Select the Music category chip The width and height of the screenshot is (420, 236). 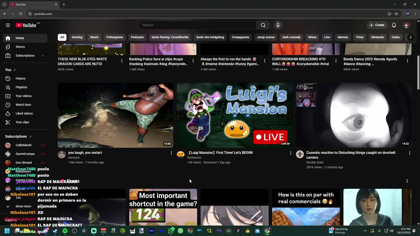(94, 37)
